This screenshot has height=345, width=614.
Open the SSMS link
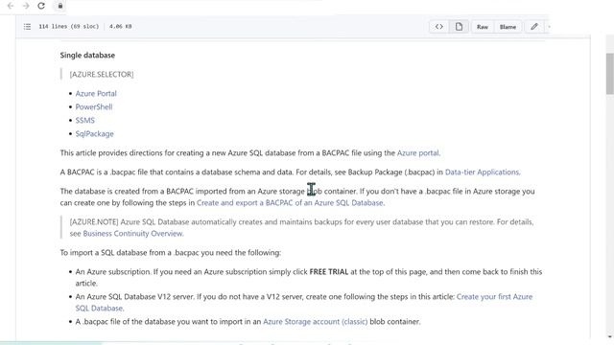85,120
